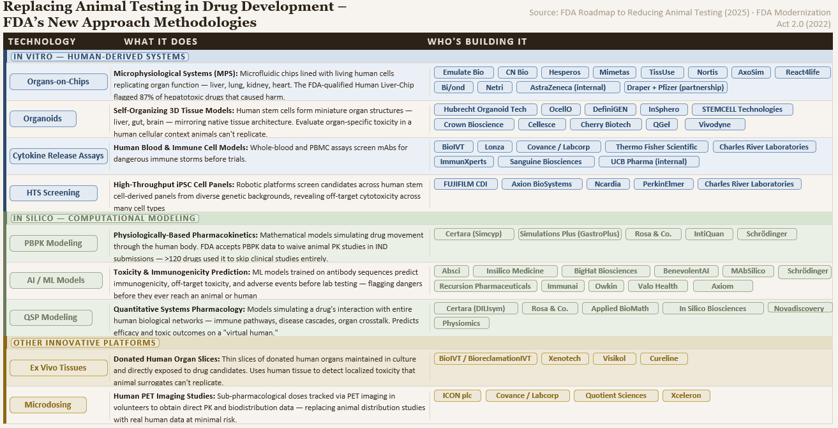Open the Mimetas company tag
Image resolution: width=838 pixels, height=428 pixels.
[614, 73]
